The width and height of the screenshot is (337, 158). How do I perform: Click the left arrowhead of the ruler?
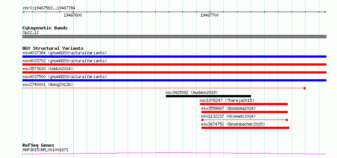[x=23, y=12]
